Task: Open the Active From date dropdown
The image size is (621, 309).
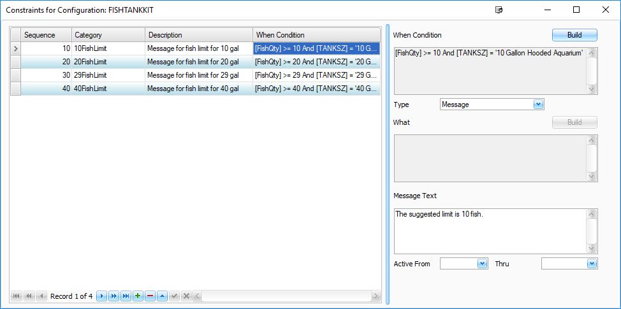Action: tap(482, 264)
